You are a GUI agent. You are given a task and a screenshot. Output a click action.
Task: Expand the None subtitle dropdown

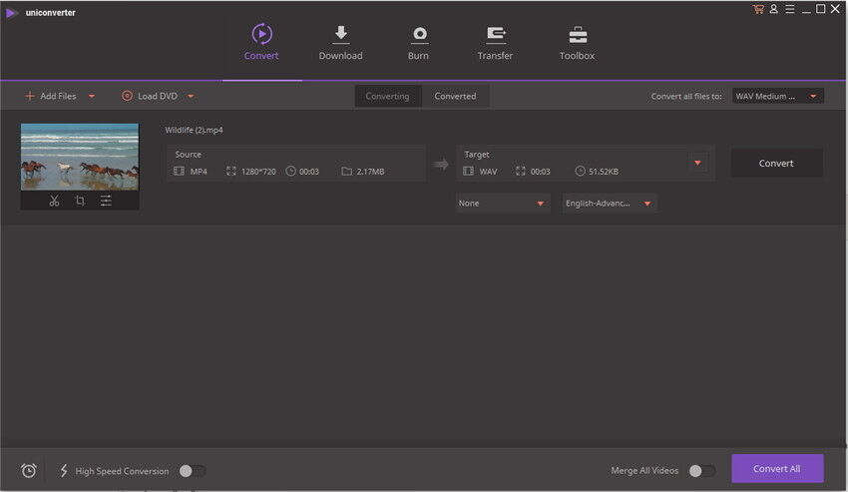[x=503, y=204]
